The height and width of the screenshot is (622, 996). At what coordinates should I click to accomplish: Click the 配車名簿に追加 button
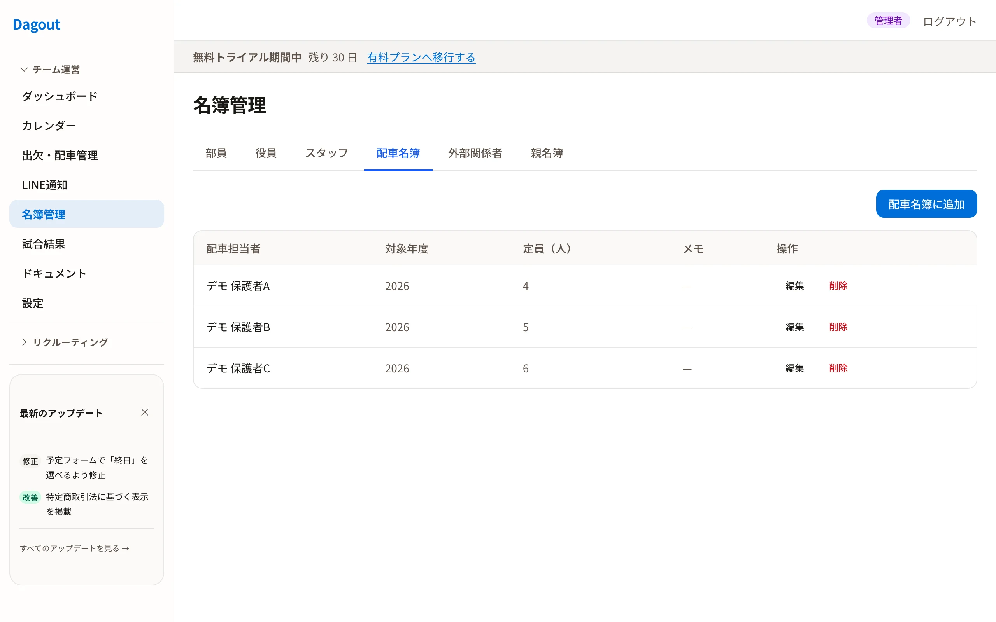pyautogui.click(x=926, y=204)
